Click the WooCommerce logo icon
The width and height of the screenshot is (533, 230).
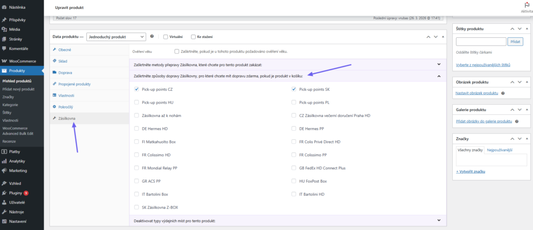4,61
